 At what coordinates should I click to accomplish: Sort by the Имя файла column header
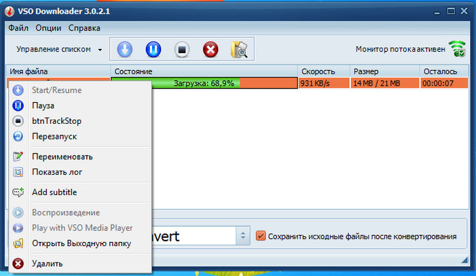[58, 71]
